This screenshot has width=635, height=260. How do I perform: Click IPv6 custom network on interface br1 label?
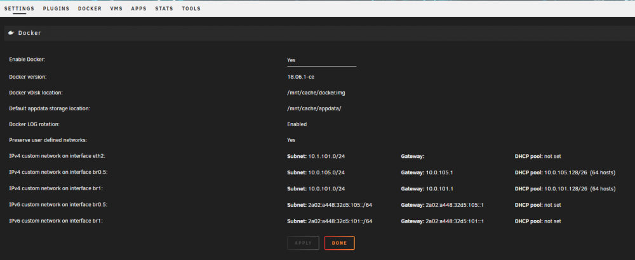(x=56, y=221)
